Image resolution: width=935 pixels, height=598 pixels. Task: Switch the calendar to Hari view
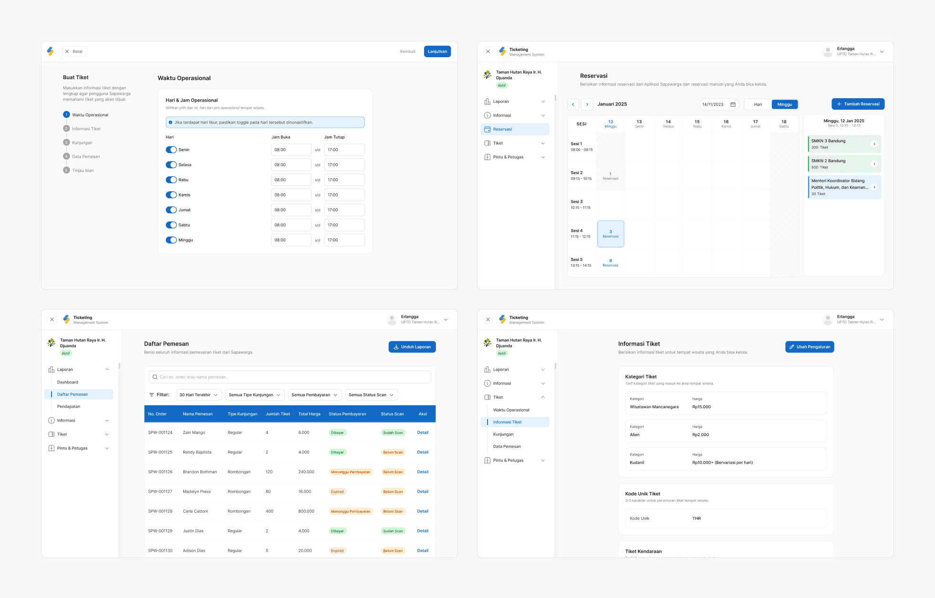click(758, 104)
